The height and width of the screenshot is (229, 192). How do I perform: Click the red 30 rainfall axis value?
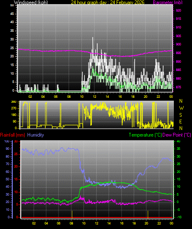point(16,141)
